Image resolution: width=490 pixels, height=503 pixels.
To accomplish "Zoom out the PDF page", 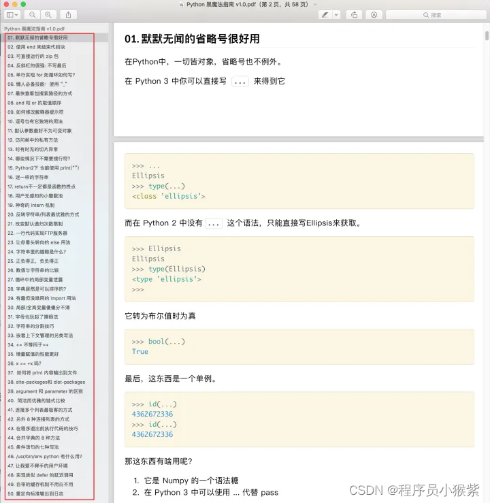I will click(x=33, y=15).
